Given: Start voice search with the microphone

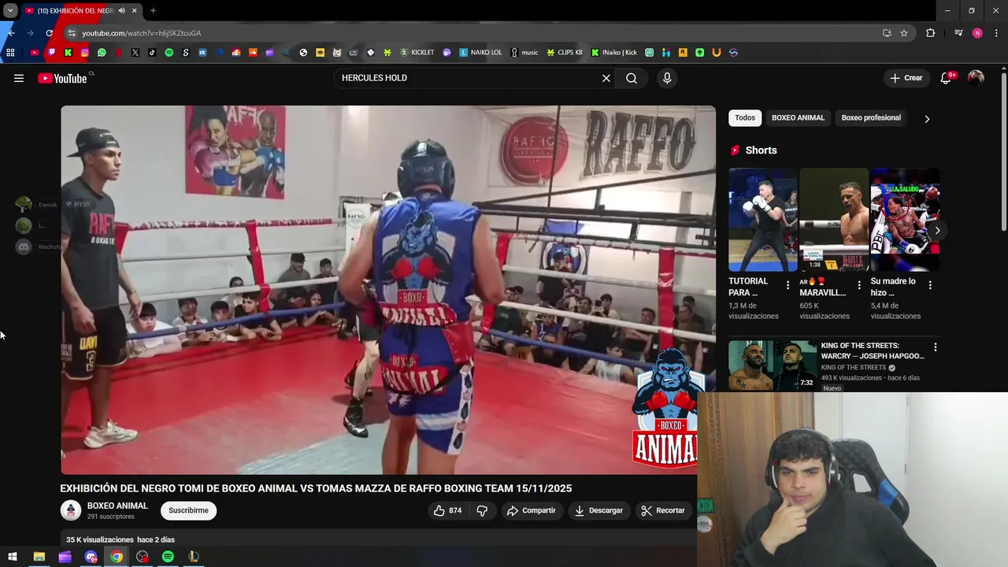Looking at the screenshot, I should click(667, 78).
